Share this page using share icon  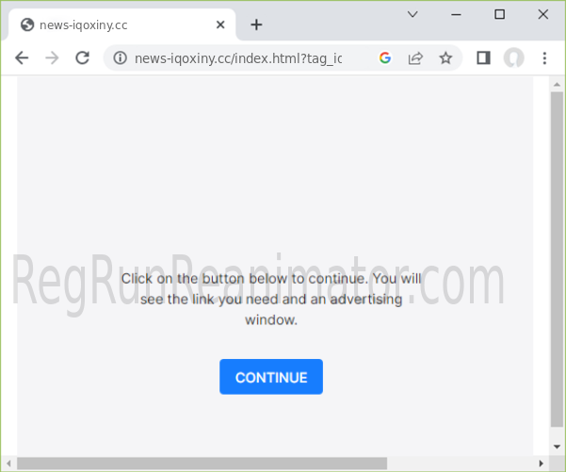click(414, 58)
